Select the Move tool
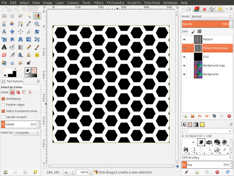This screenshot has width=234, height=176. pos(12,32)
